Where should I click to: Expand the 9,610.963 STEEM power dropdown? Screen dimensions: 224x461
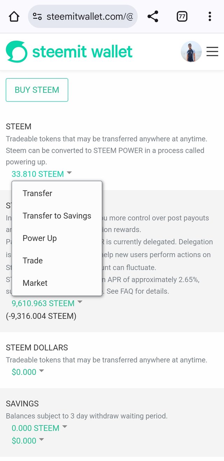tap(47, 303)
